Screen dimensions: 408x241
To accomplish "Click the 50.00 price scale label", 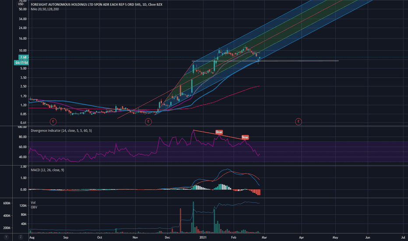I will 23,9.
